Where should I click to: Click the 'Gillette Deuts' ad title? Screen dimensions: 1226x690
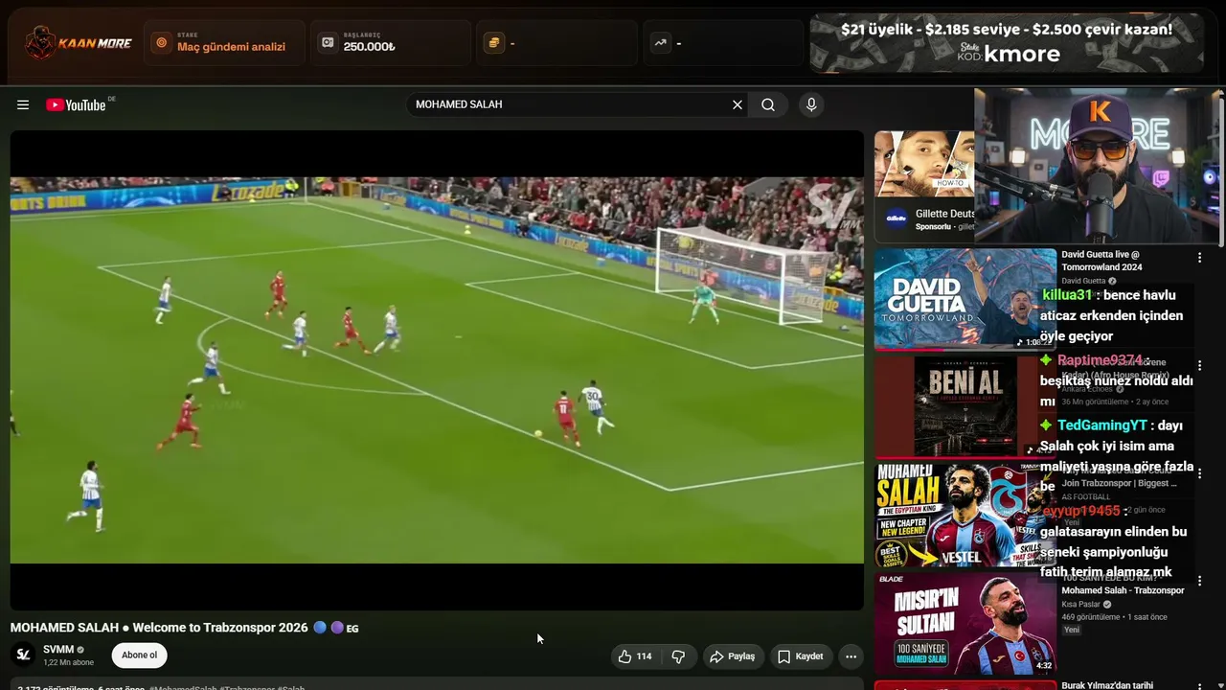(x=944, y=214)
